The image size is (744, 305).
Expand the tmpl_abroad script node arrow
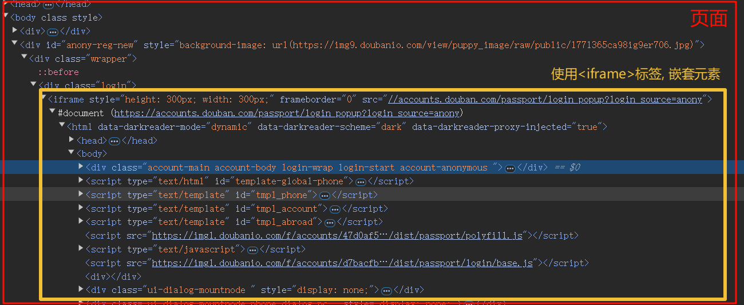point(81,221)
